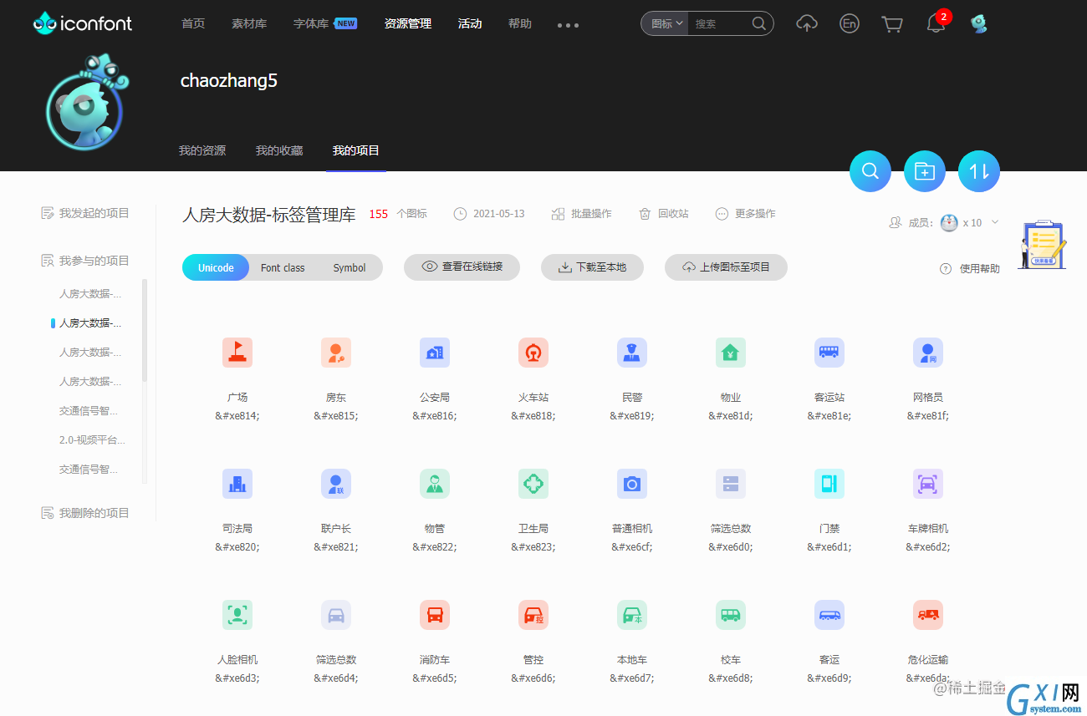Switch to 我的资源 tab

202,150
